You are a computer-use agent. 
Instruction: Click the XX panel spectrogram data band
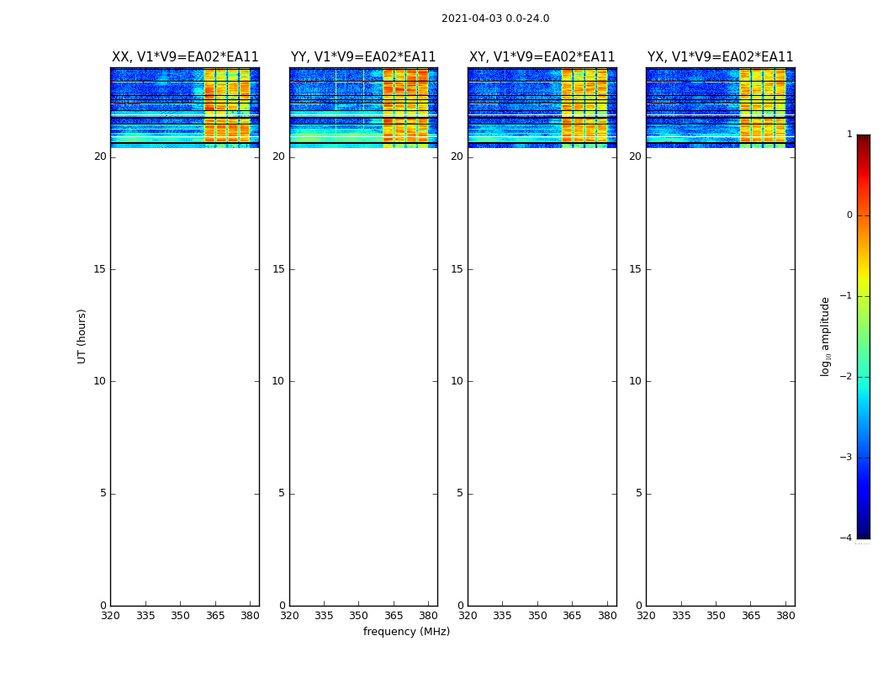click(x=185, y=108)
